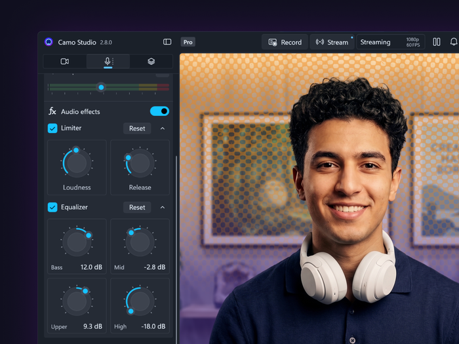The height and width of the screenshot is (344, 459).
Task: Click the Upper value 9.3 dB
Action: coord(92,326)
